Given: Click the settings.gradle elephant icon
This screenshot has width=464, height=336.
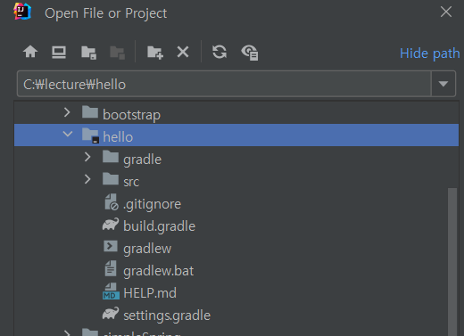Looking at the screenshot, I should point(111,314).
